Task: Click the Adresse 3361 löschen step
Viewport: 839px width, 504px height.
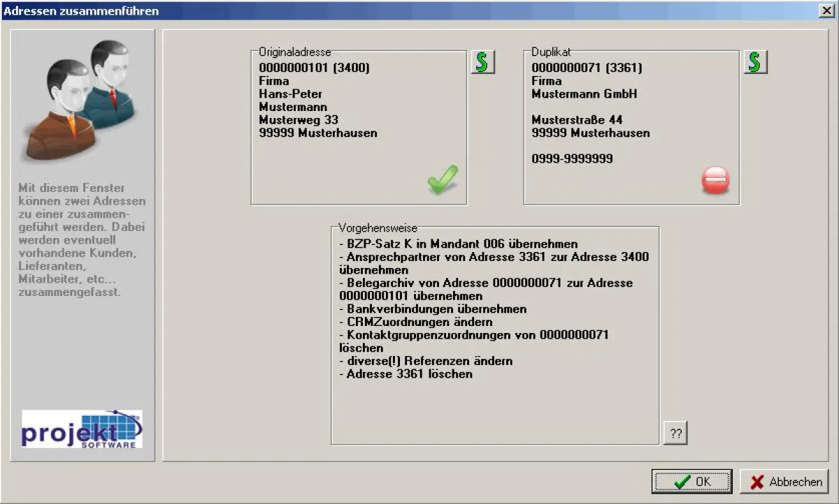Action: 406,373
